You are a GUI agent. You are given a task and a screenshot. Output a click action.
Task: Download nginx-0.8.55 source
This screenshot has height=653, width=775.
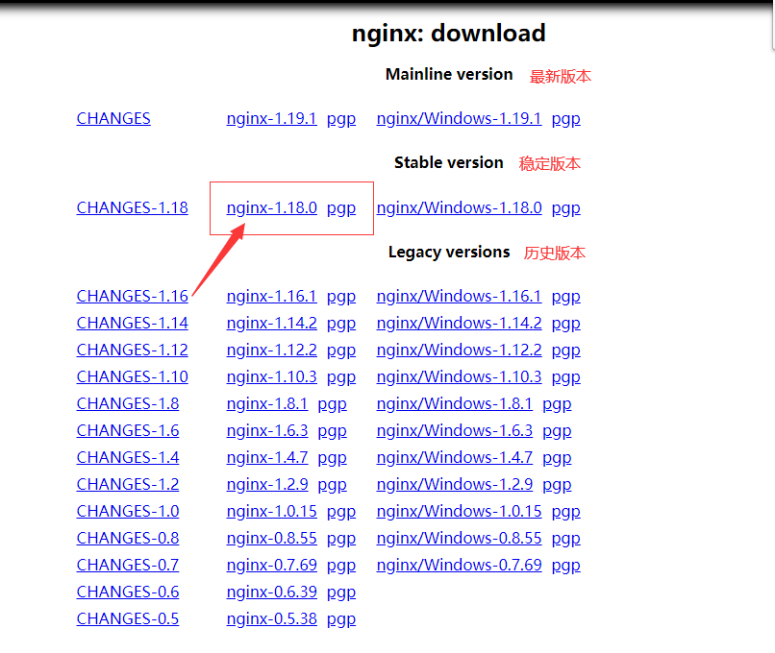tap(271, 538)
